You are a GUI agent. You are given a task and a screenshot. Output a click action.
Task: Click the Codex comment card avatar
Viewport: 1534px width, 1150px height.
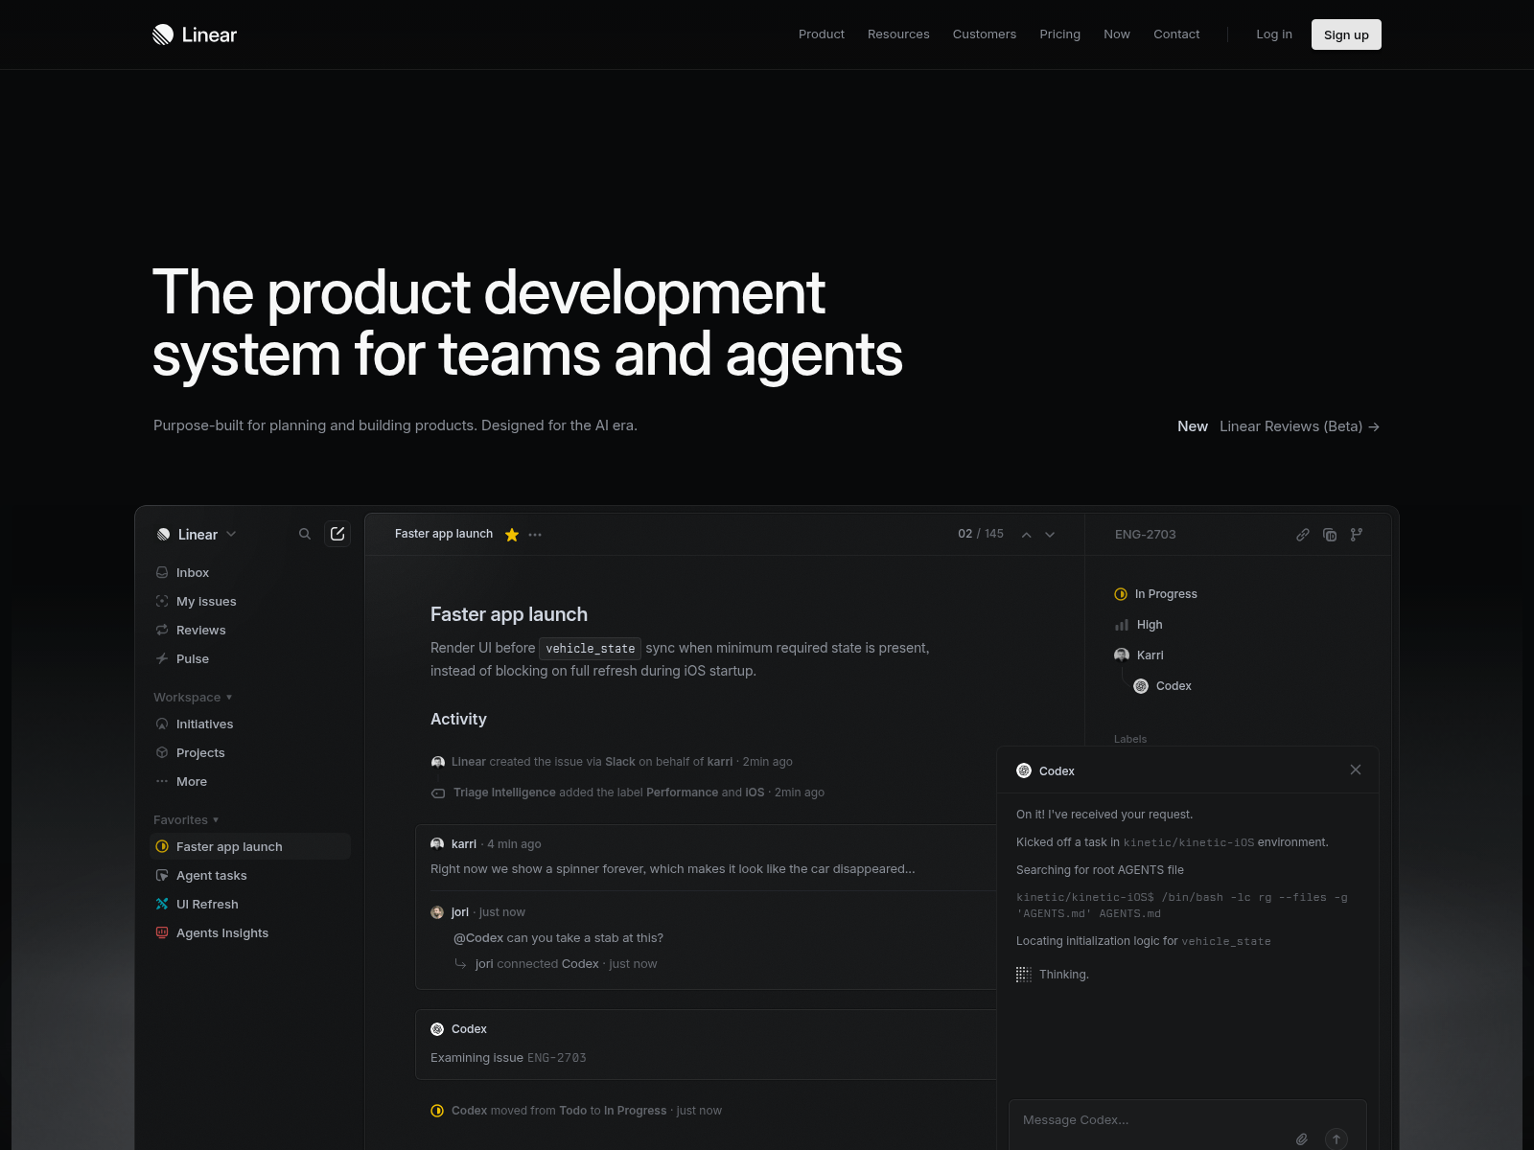point(437,1029)
